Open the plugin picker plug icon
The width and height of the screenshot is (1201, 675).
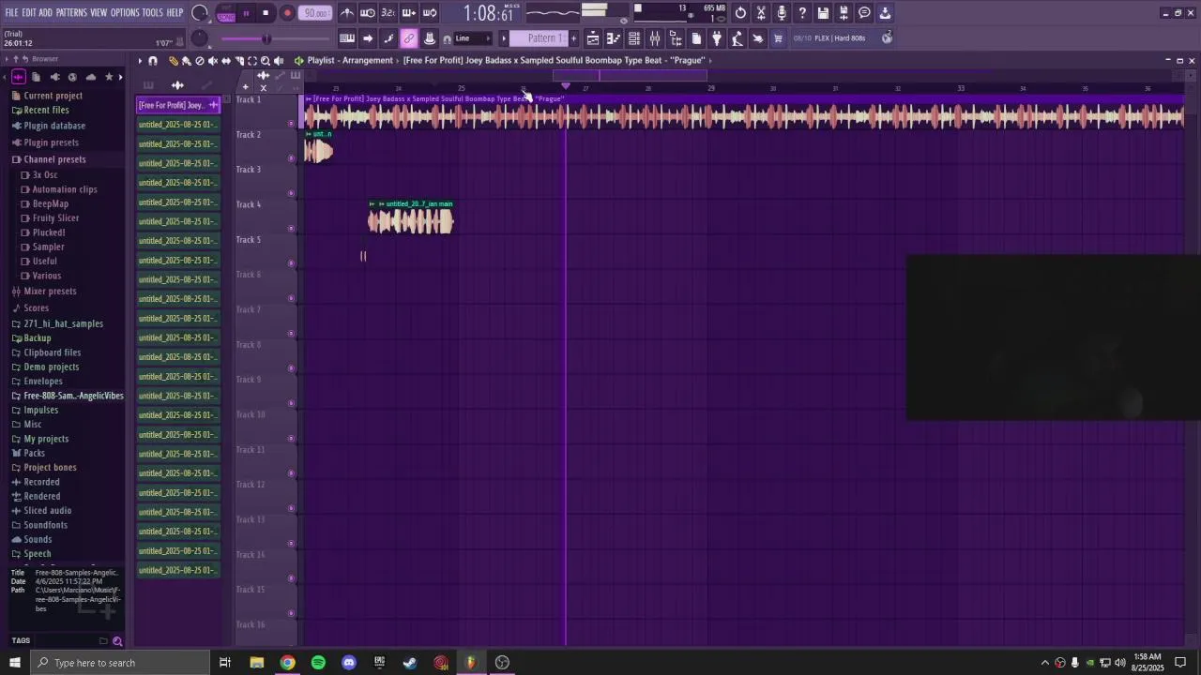tap(716, 38)
